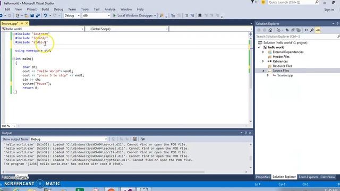The width and height of the screenshot is (340, 191).
Task: Toggle Word Wrap in Output panel
Action: tap(142, 139)
